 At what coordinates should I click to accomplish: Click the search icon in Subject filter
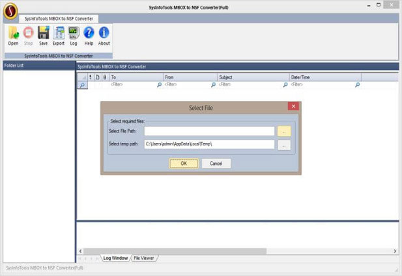[285, 85]
